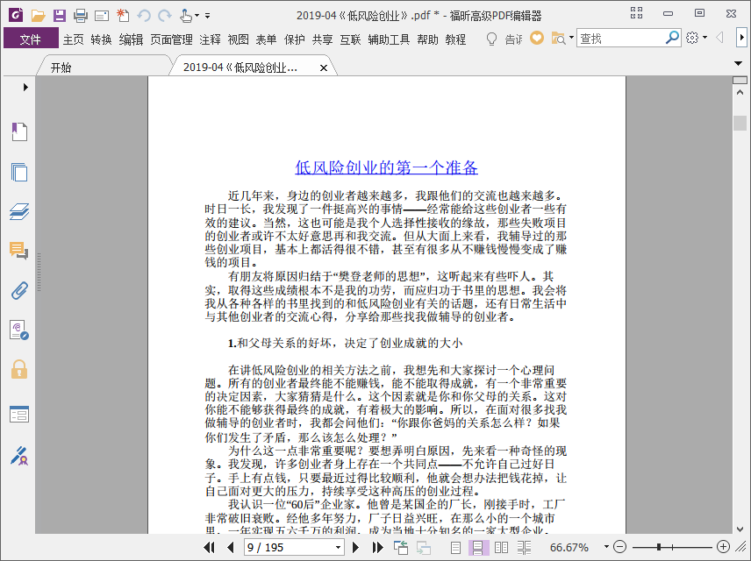Open the 文件 menu
This screenshot has width=751, height=561.
(x=31, y=39)
